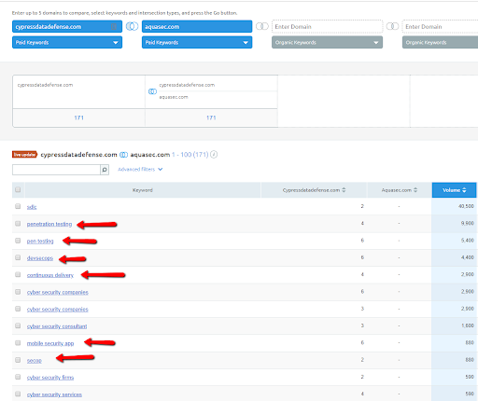Check the box for secop
The image size is (478, 401).
pos(18,360)
